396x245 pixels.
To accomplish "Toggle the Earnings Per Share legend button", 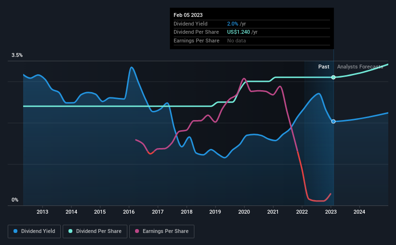I will pos(162,231).
